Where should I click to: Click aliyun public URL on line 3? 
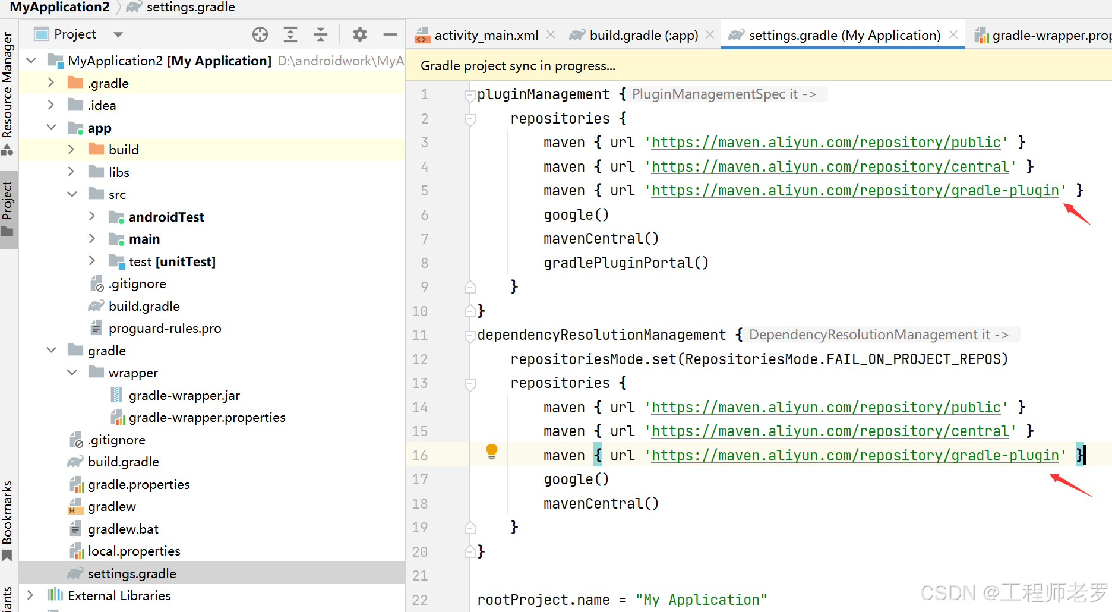tap(826, 143)
